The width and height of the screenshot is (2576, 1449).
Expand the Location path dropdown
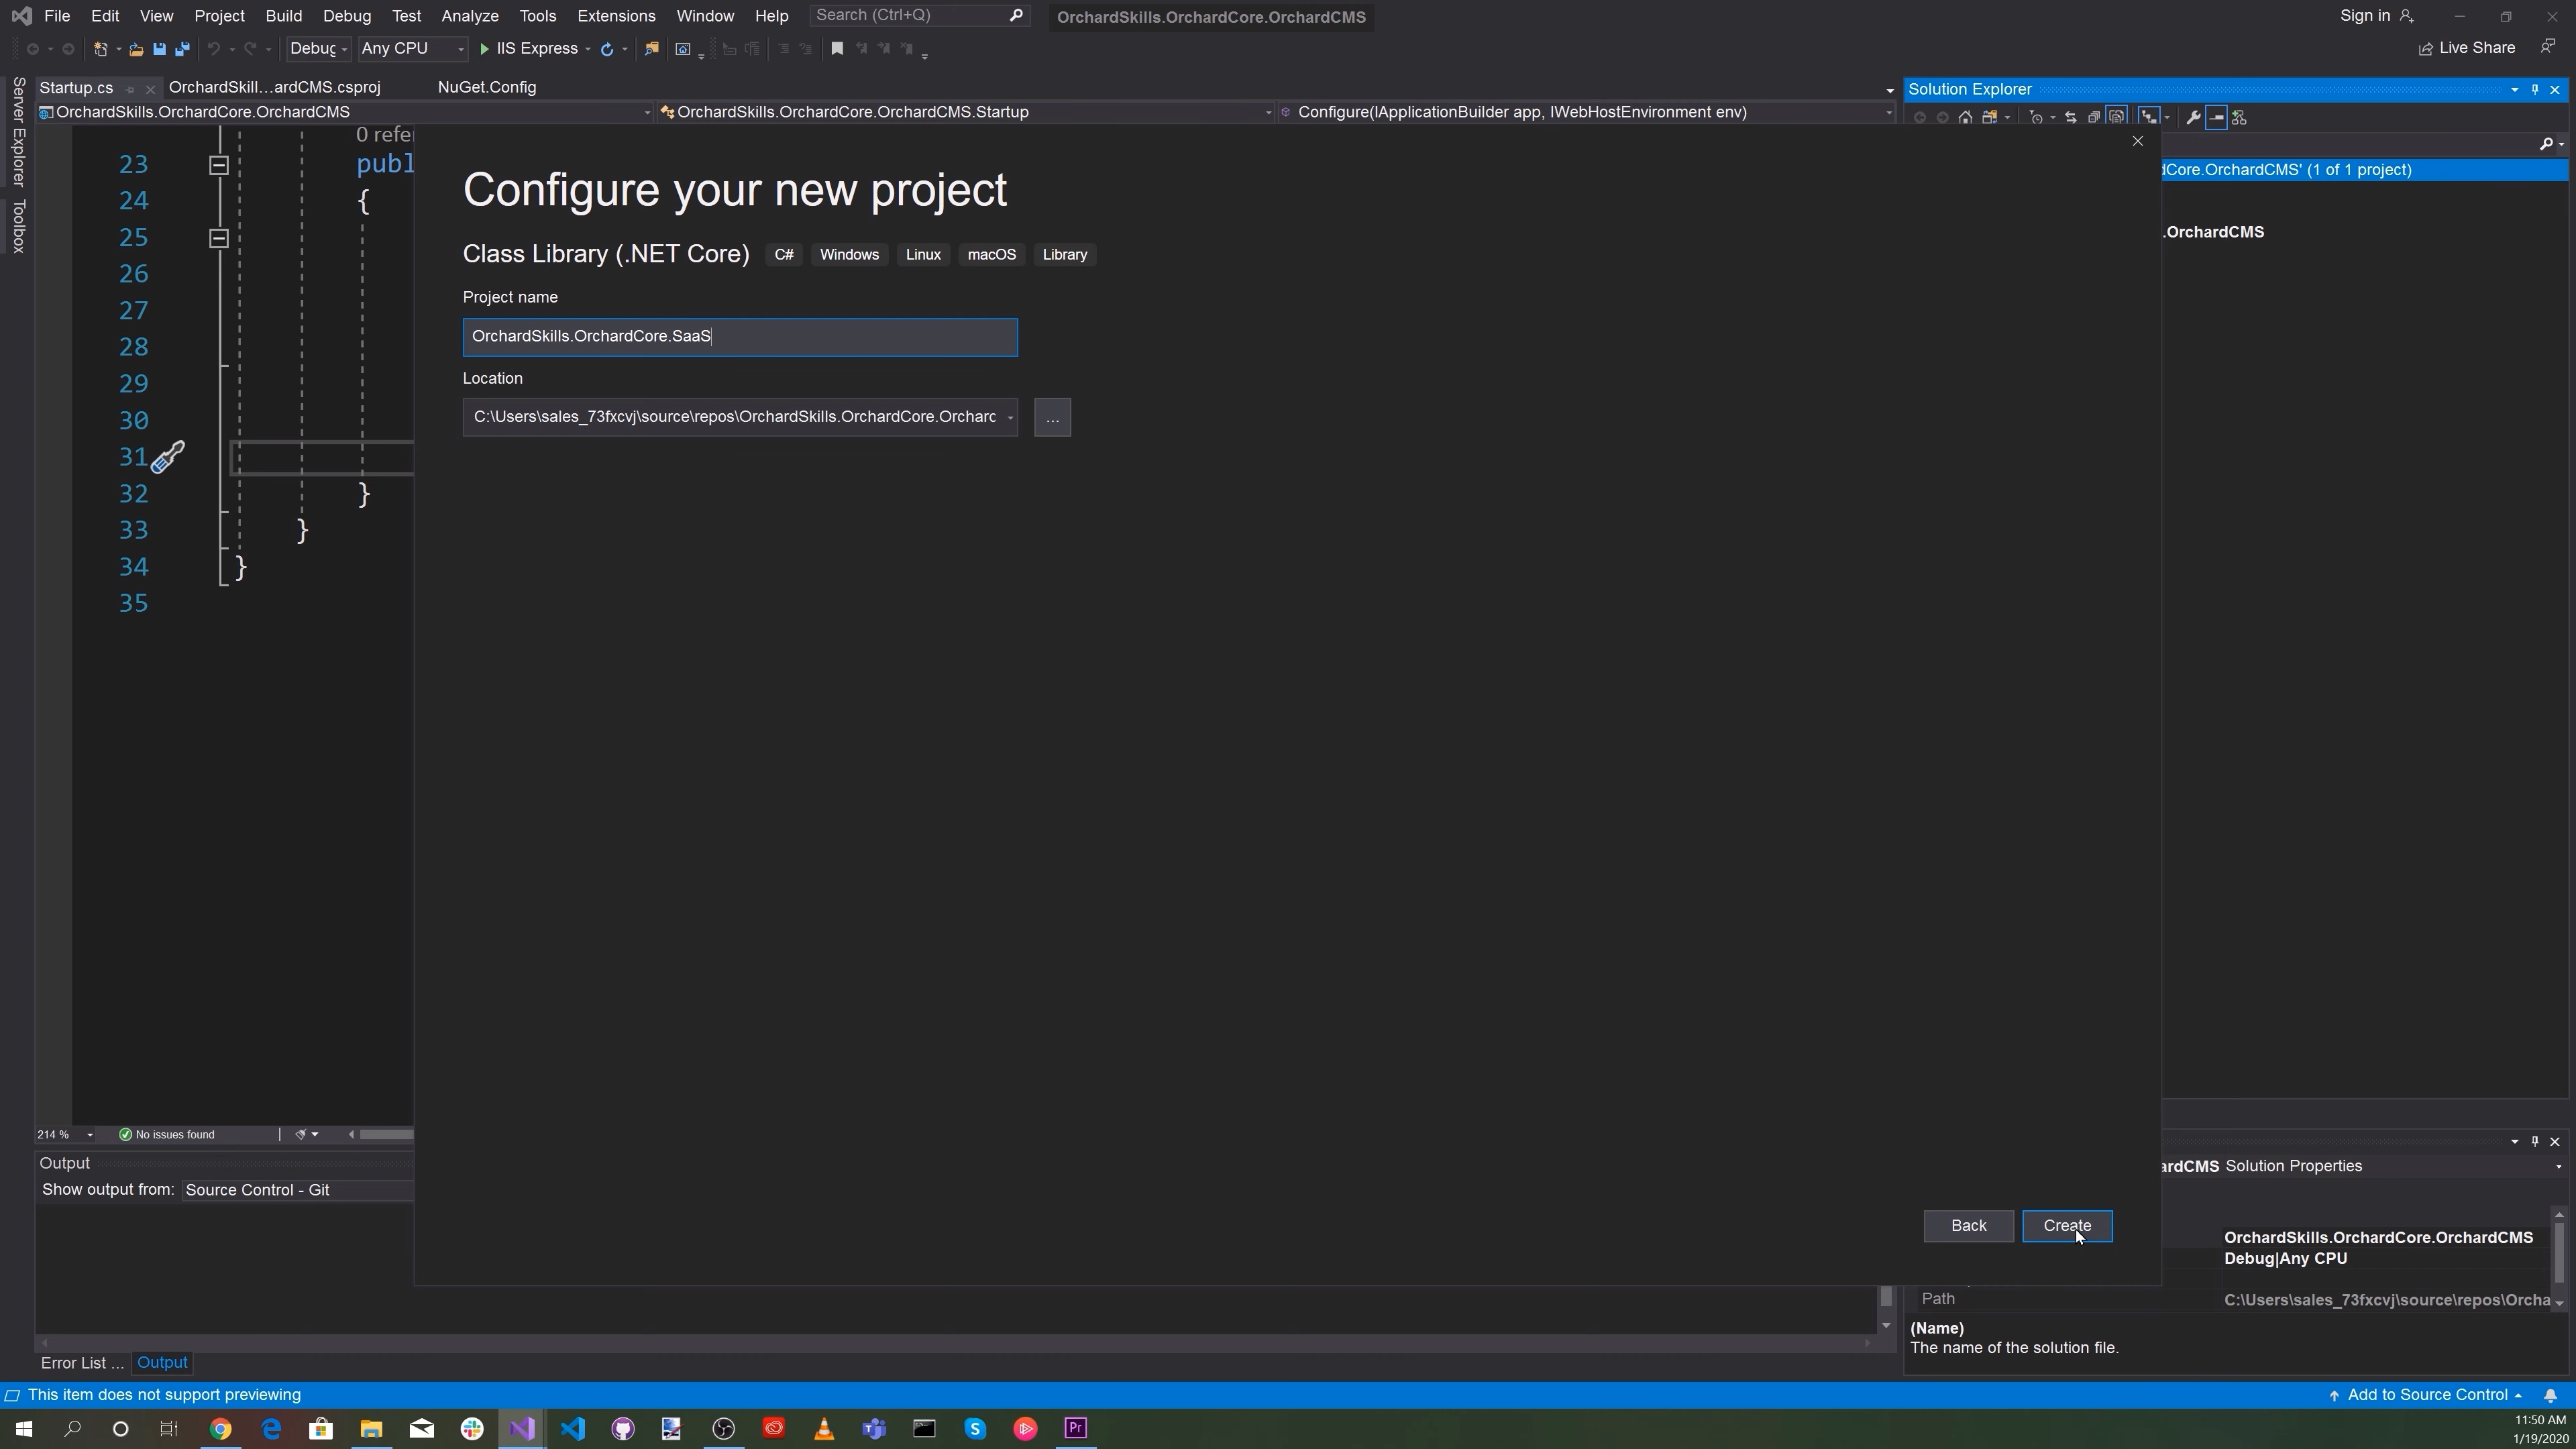coord(1010,418)
